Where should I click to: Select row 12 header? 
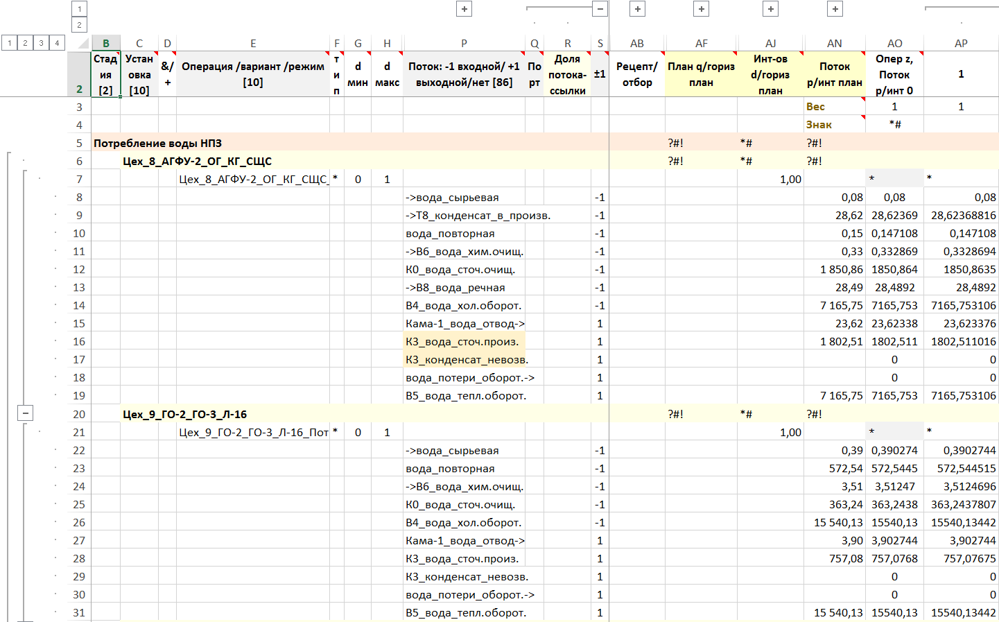[79, 269]
